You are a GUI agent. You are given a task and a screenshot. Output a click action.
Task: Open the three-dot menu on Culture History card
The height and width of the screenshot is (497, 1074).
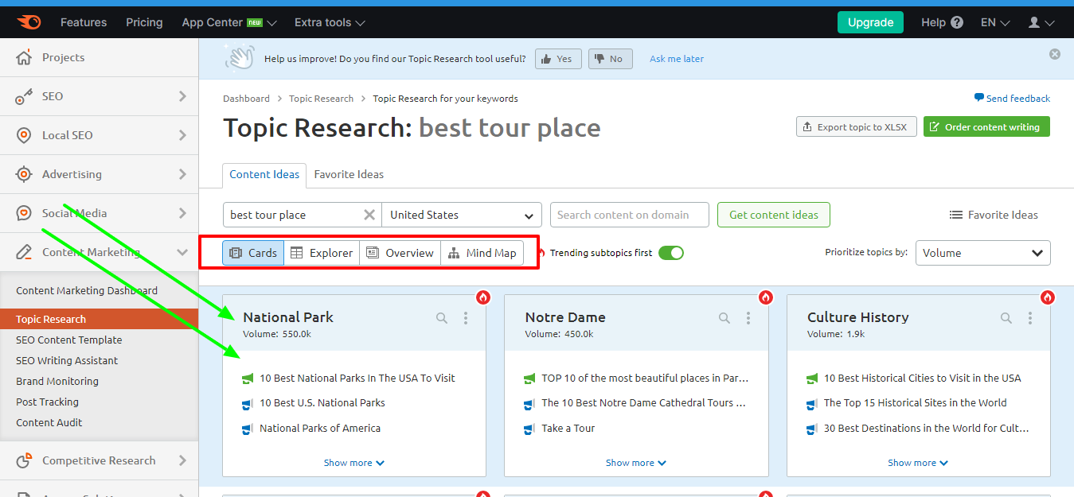[1030, 318]
